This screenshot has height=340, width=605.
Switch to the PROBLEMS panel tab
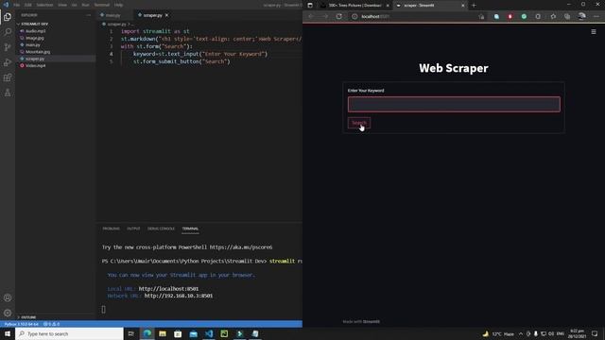(x=112, y=229)
